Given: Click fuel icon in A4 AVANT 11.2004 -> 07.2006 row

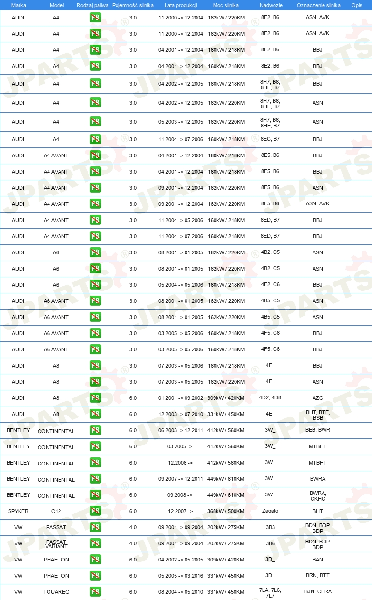Looking at the screenshot, I should point(95,236).
